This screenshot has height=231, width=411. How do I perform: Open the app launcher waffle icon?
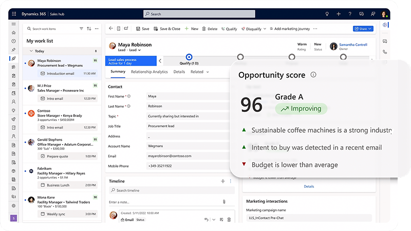[x=14, y=14]
